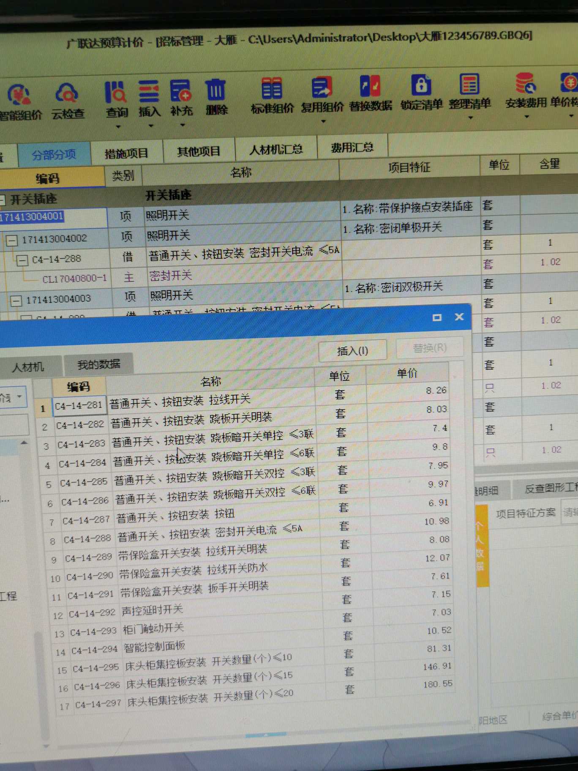578x771 pixels.
Task: Collapse the 171413004003 tree node
Action: pyautogui.click(x=16, y=301)
